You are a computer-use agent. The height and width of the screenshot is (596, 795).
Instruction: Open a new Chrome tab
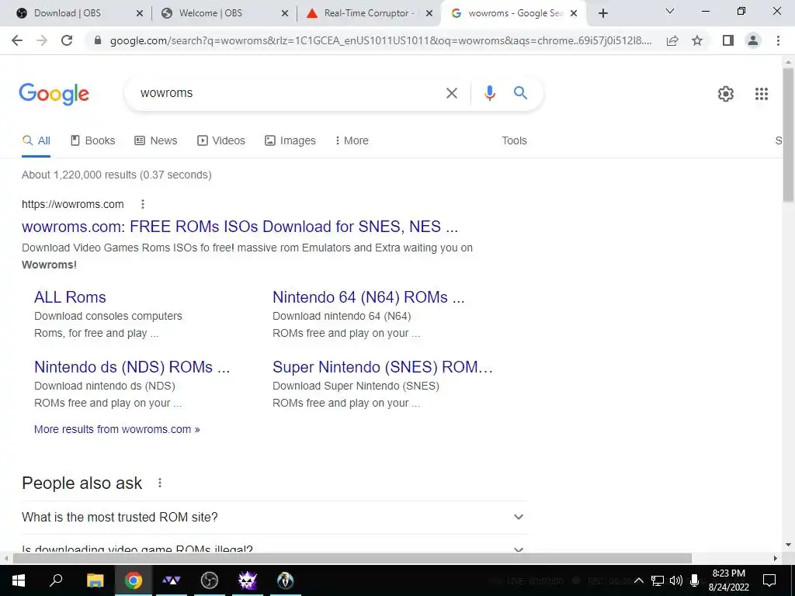(x=602, y=14)
